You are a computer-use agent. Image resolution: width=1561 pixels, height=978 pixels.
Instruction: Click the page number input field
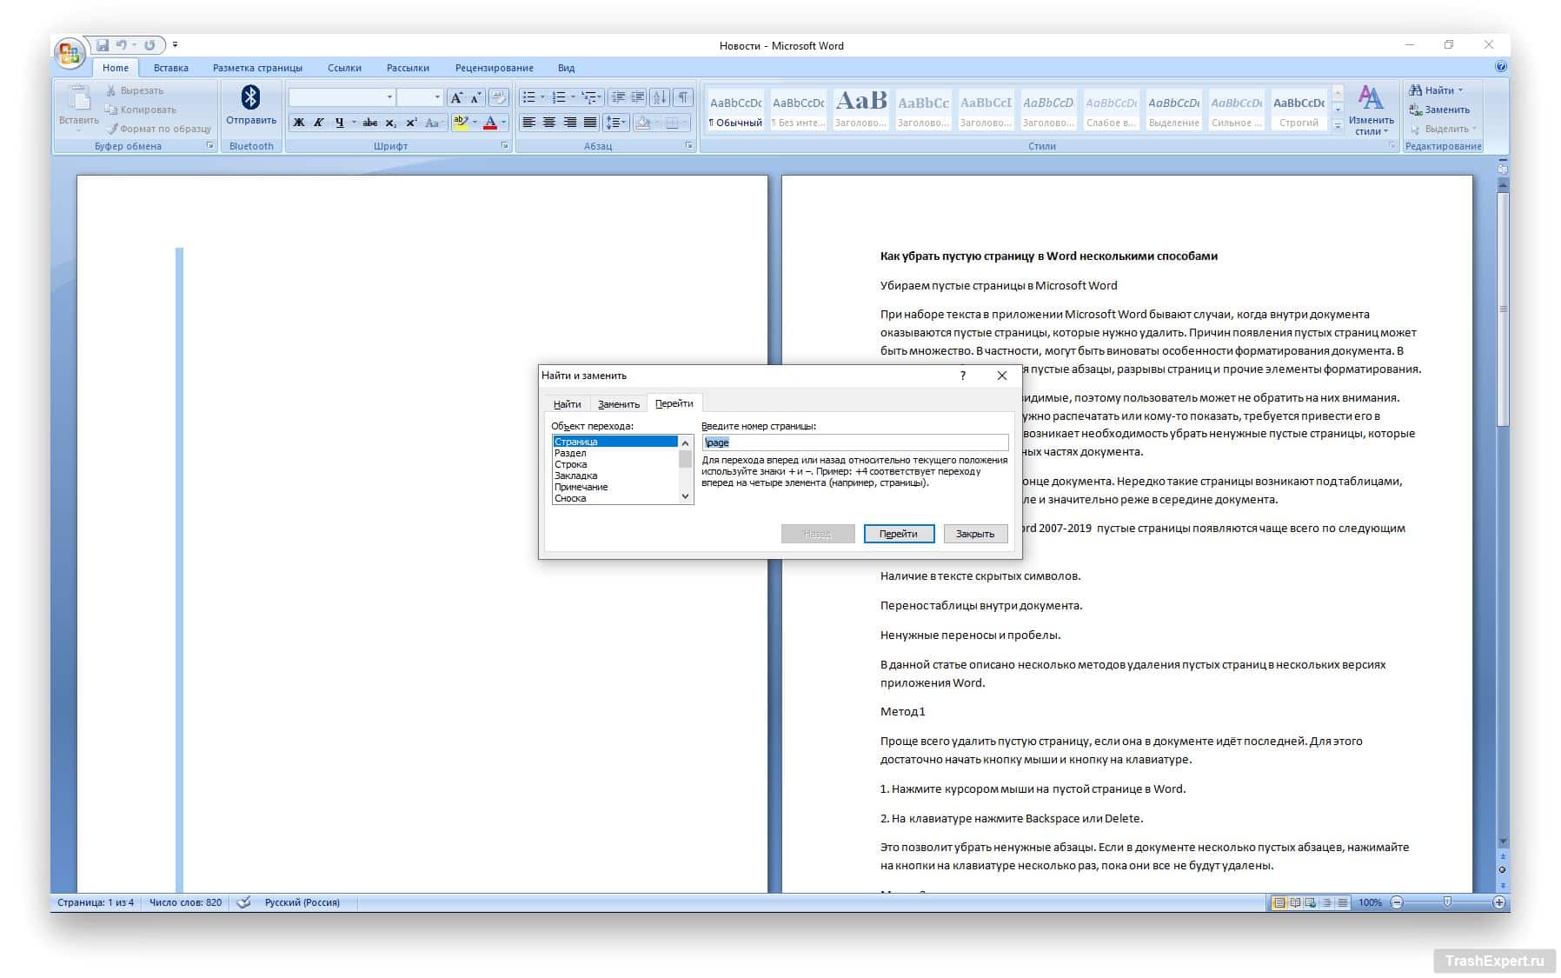click(855, 442)
